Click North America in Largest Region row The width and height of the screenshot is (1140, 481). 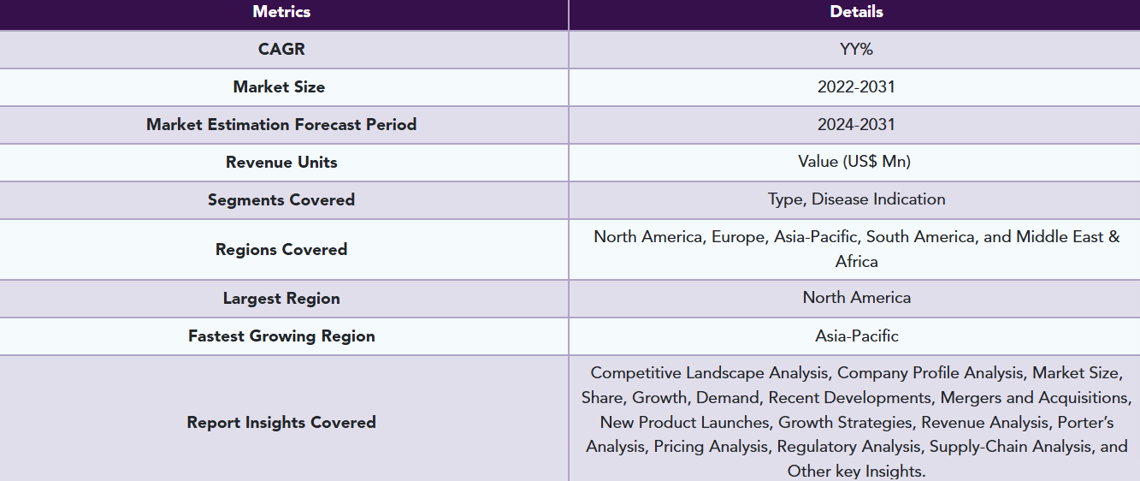pos(856,298)
